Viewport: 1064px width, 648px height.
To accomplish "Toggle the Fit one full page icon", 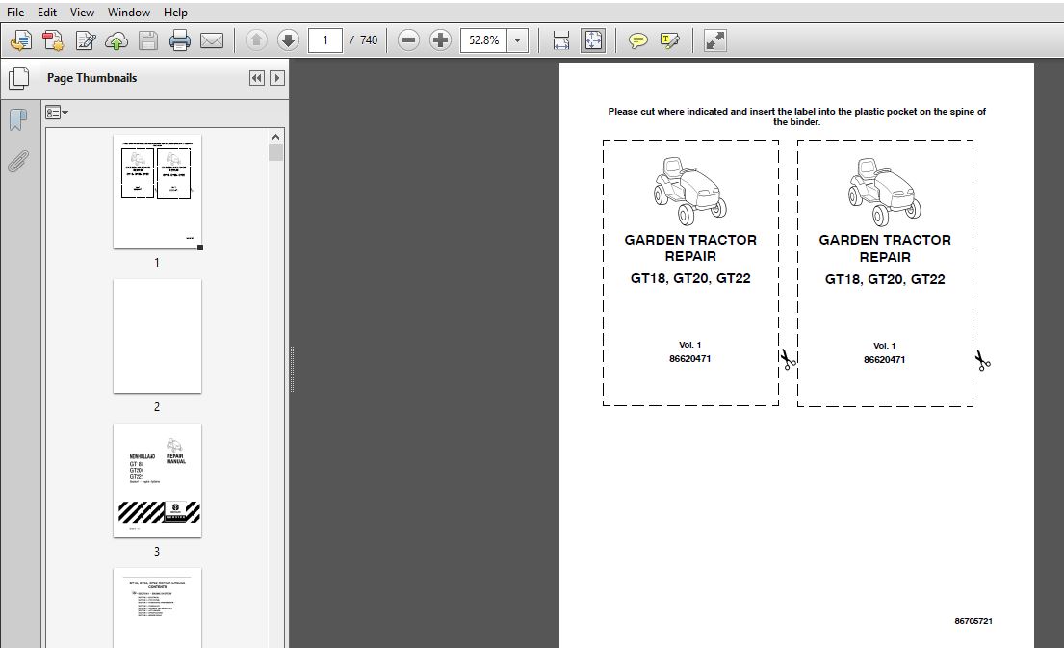I will coord(593,40).
